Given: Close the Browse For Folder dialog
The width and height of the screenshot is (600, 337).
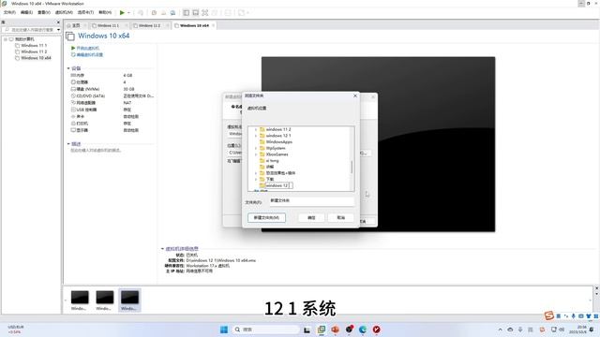Looking at the screenshot, I should click(x=355, y=95).
